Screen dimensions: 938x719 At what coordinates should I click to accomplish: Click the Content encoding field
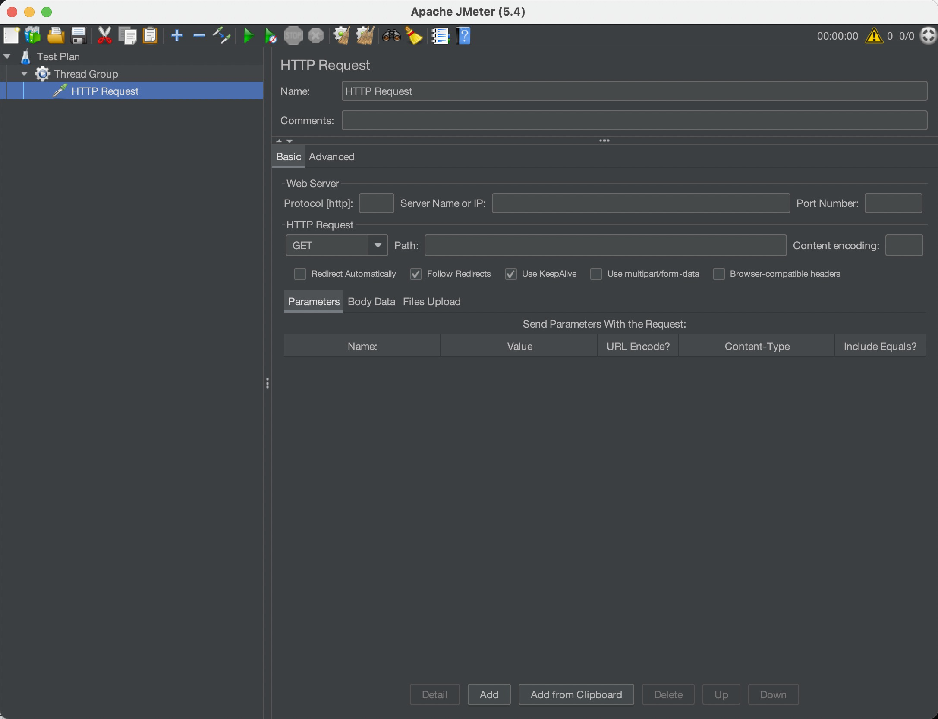(904, 245)
